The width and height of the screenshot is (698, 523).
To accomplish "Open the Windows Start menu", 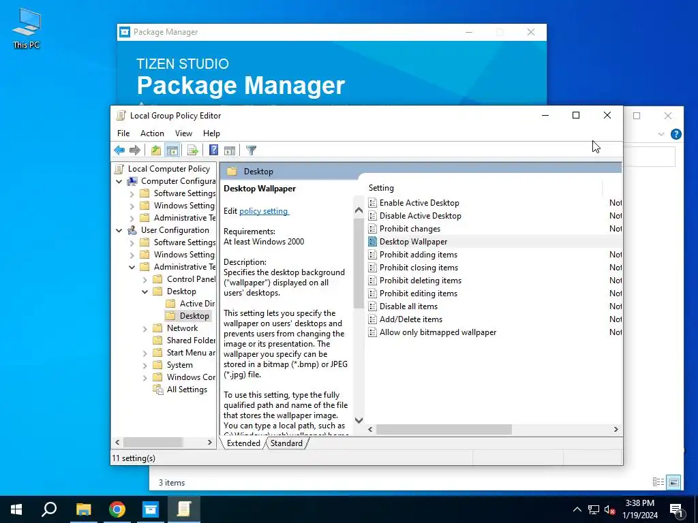I will [16, 509].
